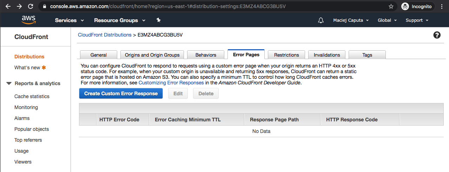The image size is (449, 172).
Task: Click the pin shortcut icon in navbar
Action: tap(158, 20)
